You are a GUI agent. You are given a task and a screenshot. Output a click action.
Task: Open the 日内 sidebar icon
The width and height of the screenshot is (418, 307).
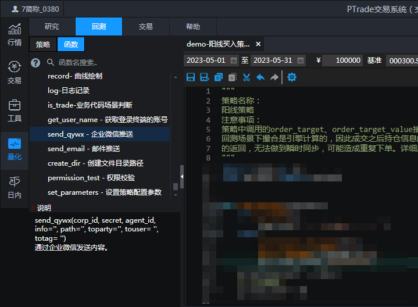15,187
